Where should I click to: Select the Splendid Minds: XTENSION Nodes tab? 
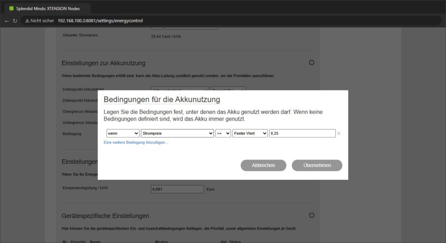pyautogui.click(x=48, y=9)
